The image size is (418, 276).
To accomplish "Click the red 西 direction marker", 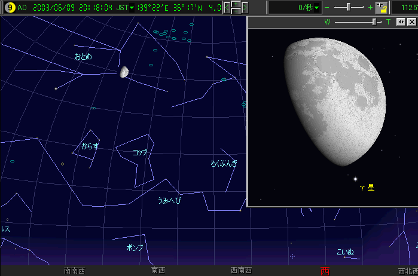I will [x=325, y=271].
